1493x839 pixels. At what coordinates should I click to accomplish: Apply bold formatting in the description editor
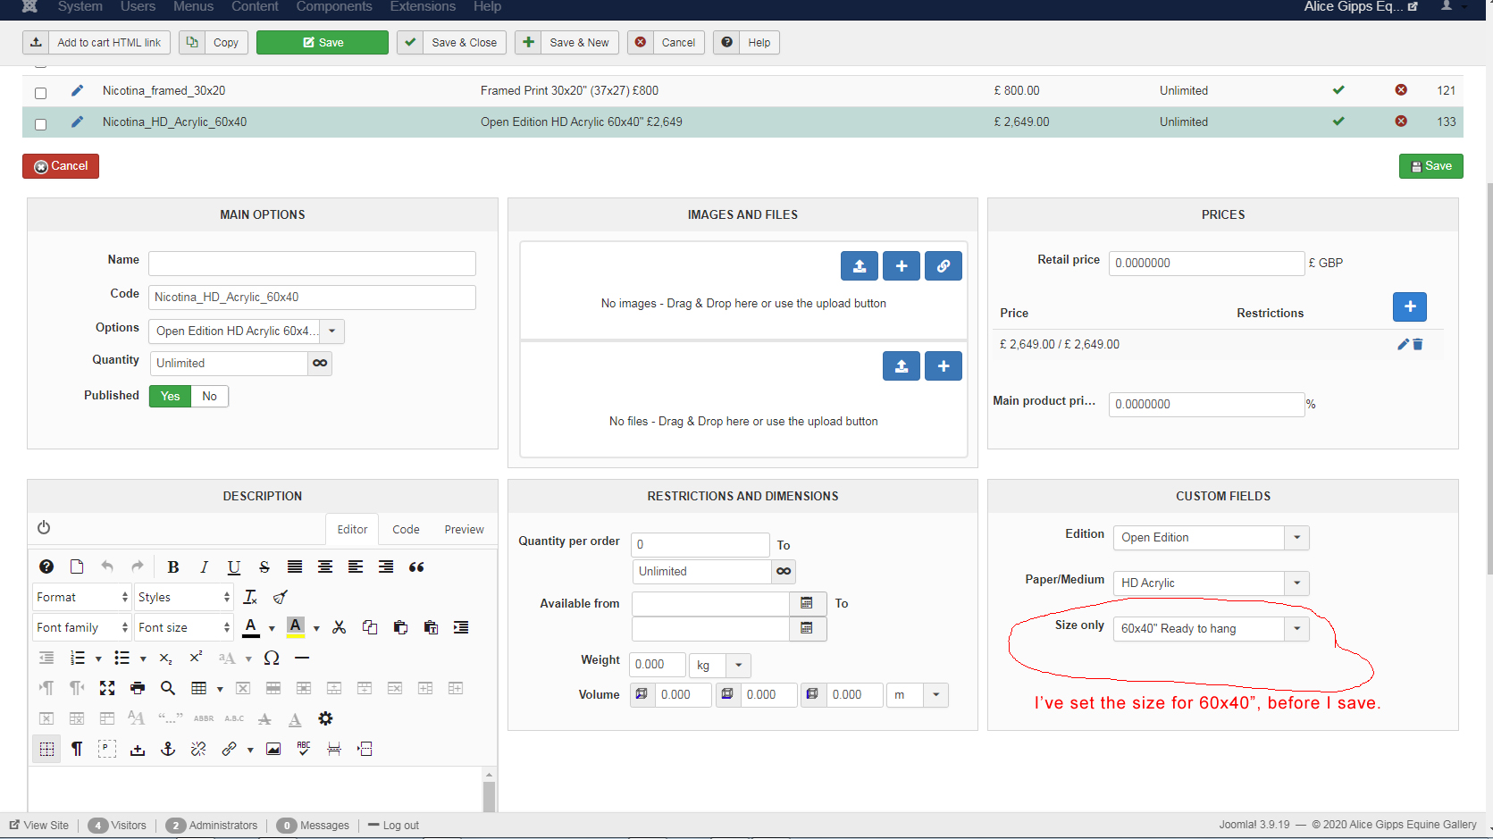pyautogui.click(x=173, y=567)
